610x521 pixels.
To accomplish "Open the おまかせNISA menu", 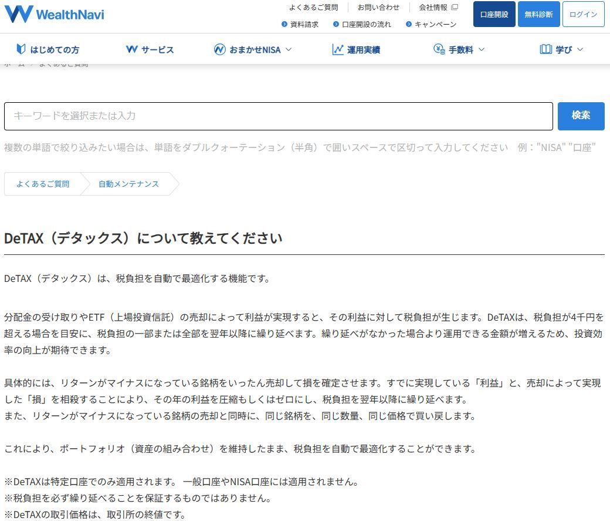I will point(252,49).
